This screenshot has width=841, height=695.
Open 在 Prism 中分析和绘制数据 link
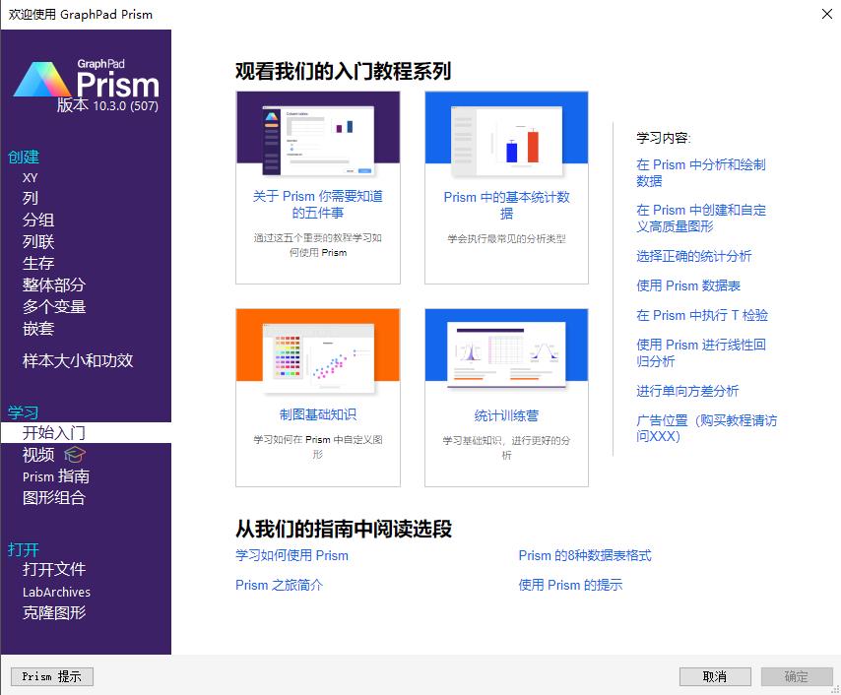point(700,172)
